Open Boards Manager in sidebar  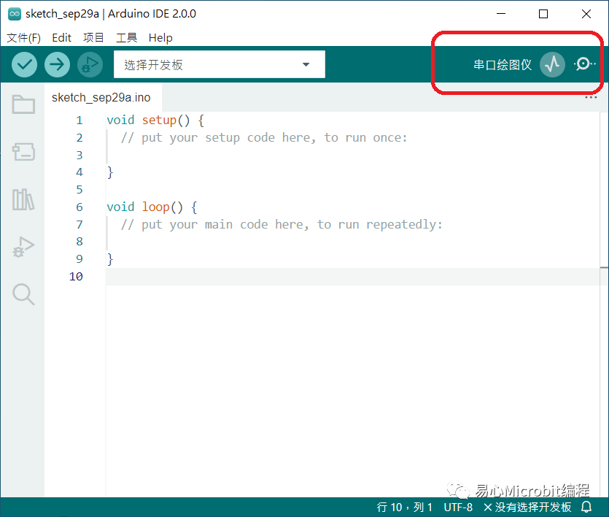[23, 152]
